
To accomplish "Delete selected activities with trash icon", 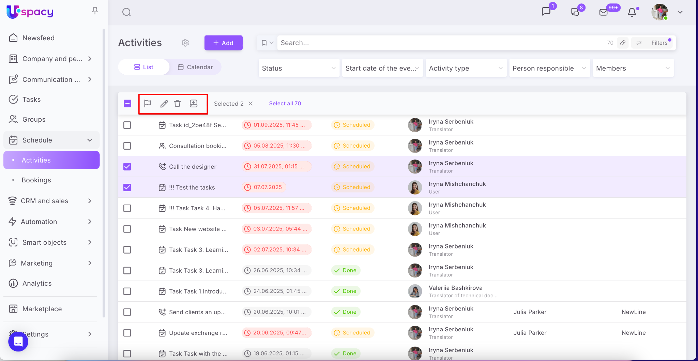I will point(178,104).
